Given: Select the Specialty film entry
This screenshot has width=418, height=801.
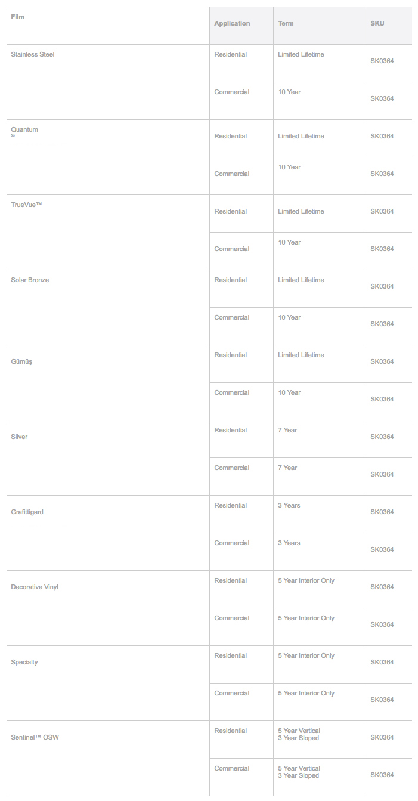Looking at the screenshot, I should coord(24,662).
